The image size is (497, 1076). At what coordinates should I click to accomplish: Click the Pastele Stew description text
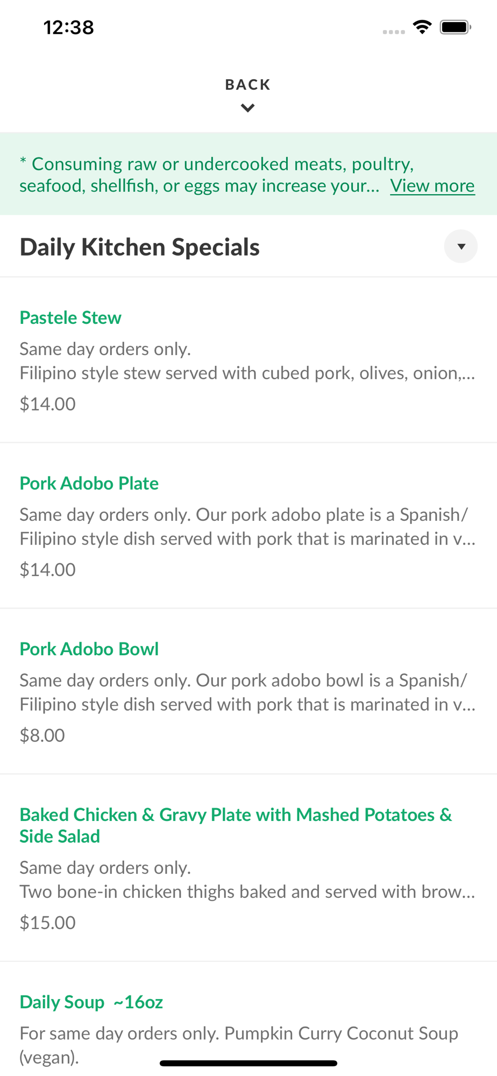(x=247, y=361)
